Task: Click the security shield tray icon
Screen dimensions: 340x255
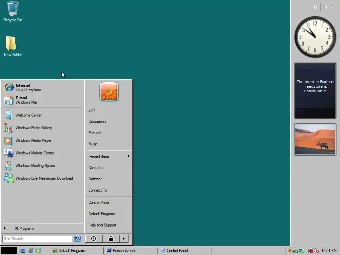Action: [x=289, y=251]
